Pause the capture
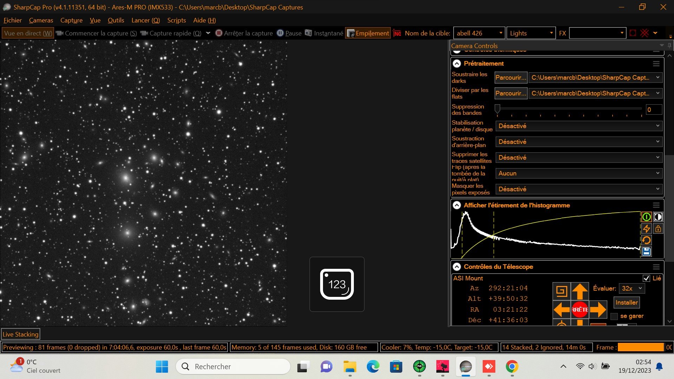The height and width of the screenshot is (379, 674). tap(289, 33)
